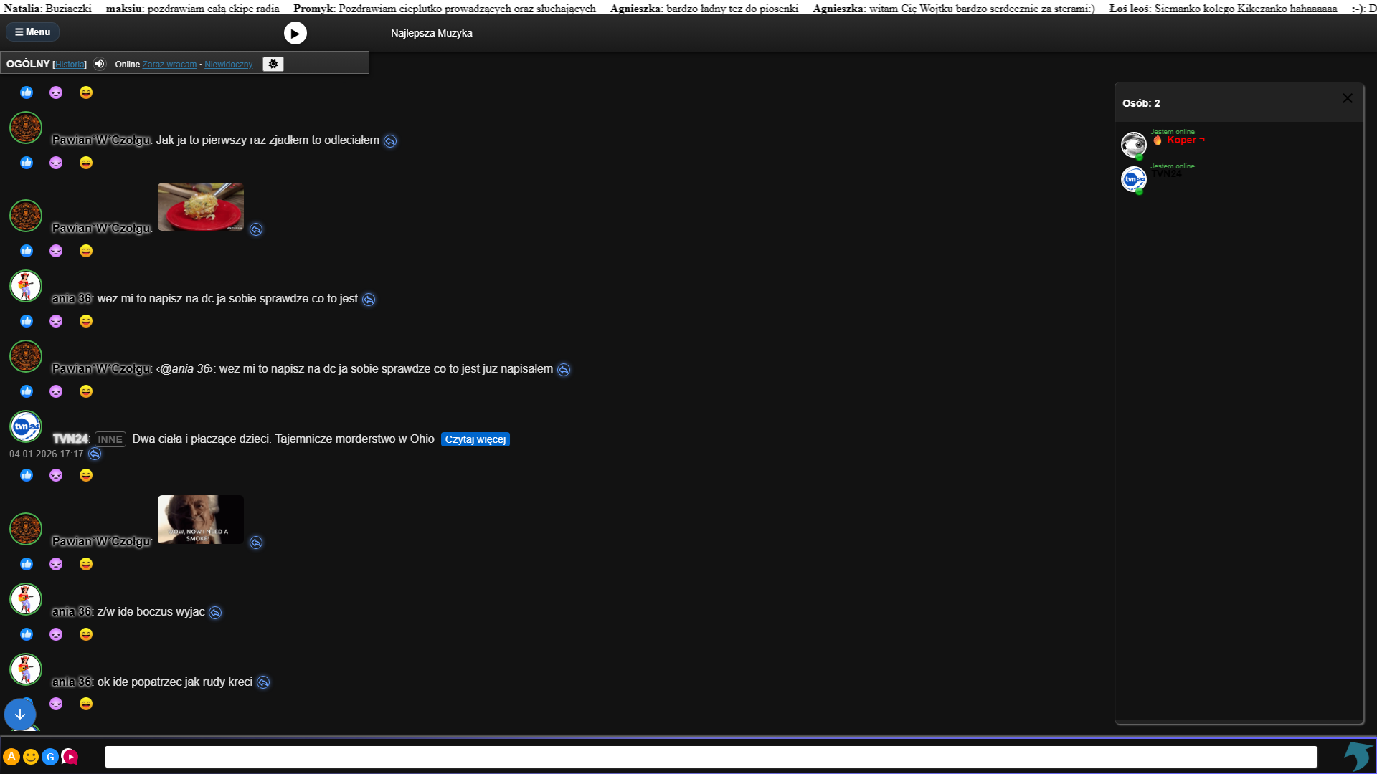Open the blue G GIF picker icon
The width and height of the screenshot is (1377, 774).
coord(50,757)
